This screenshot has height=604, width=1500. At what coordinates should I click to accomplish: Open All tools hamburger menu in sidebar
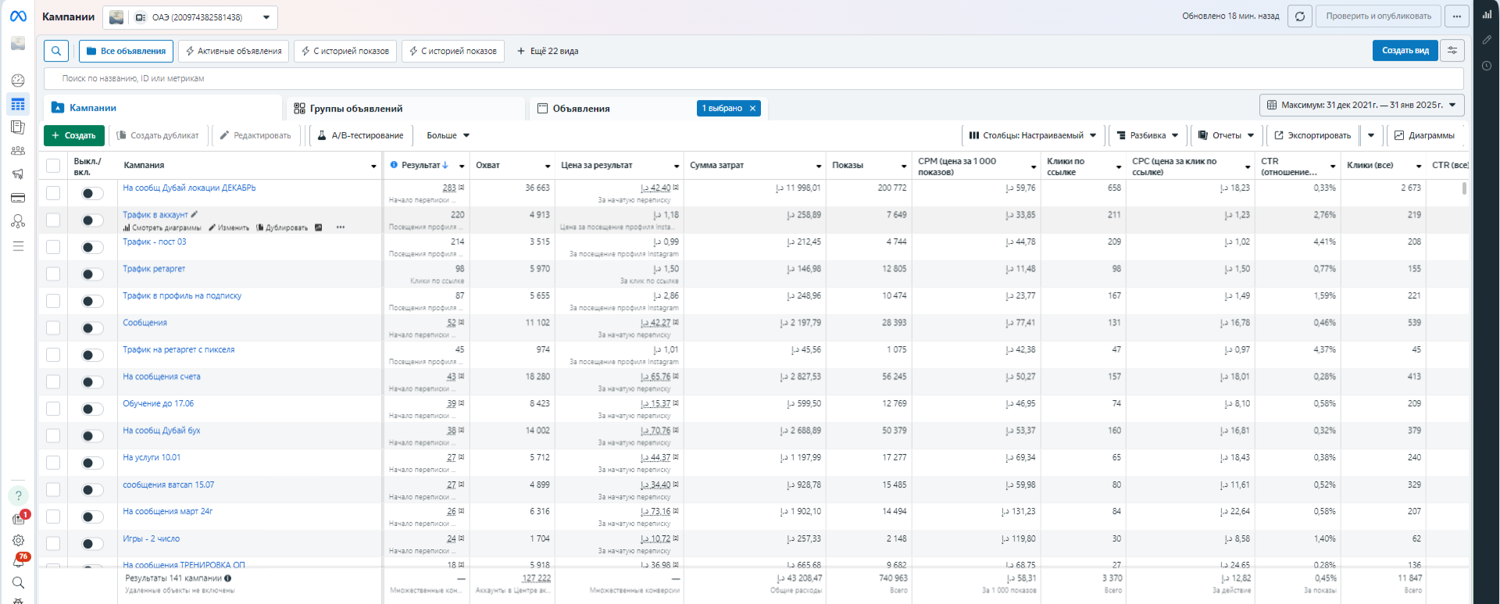[17, 246]
